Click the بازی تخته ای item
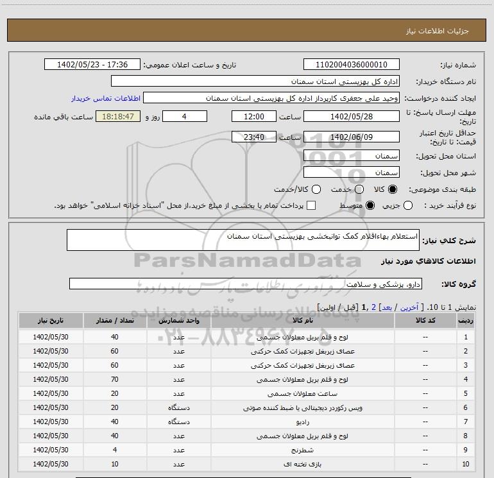This screenshot has width=494, height=478. click(302, 465)
